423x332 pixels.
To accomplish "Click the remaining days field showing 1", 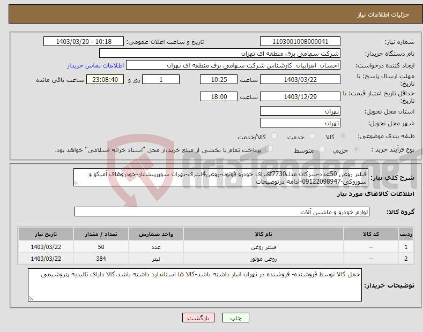I will [161, 79].
